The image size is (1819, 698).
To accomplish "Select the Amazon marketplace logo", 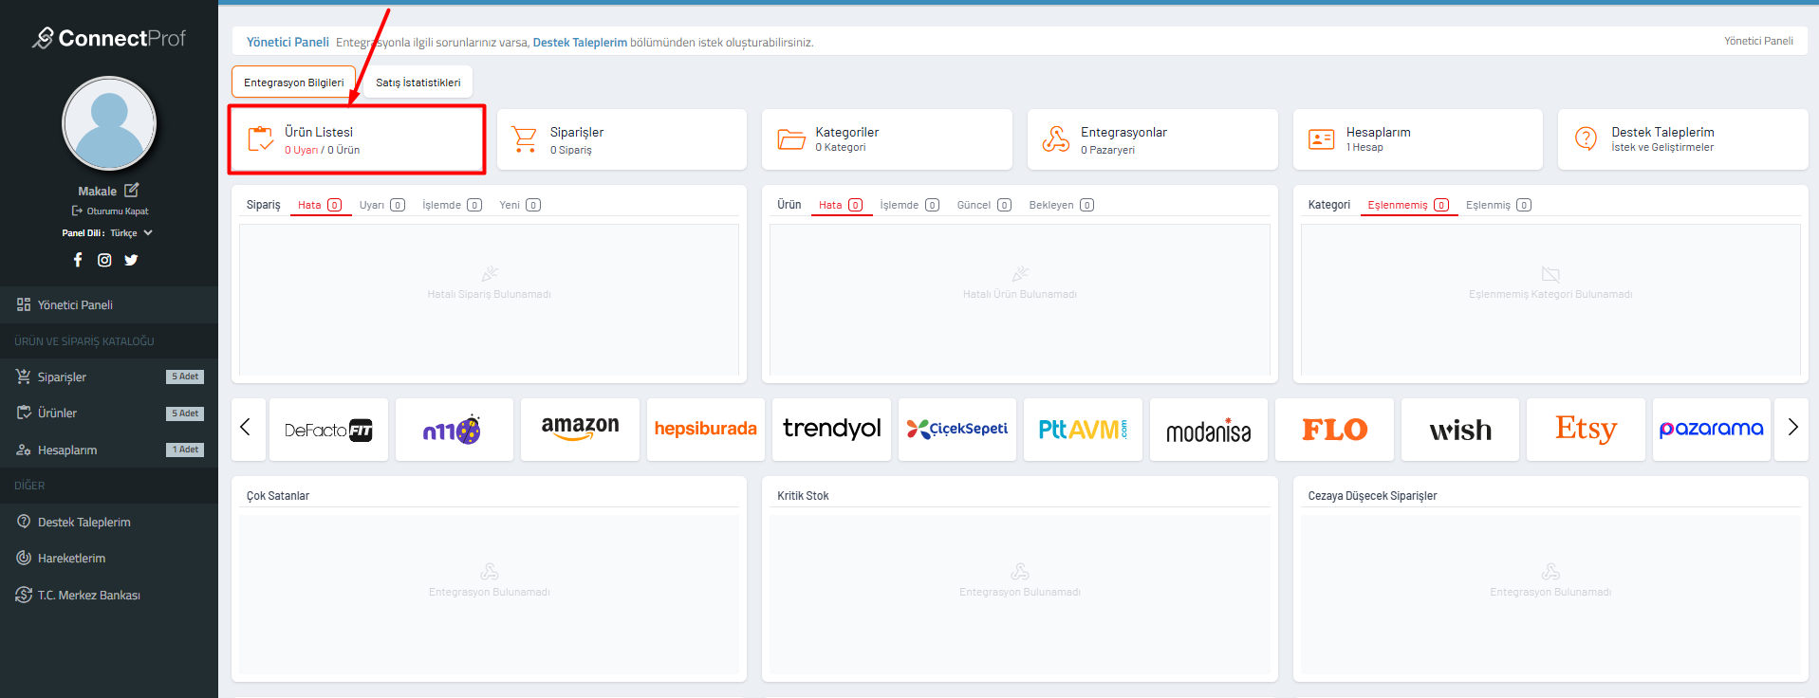I will pos(580,430).
